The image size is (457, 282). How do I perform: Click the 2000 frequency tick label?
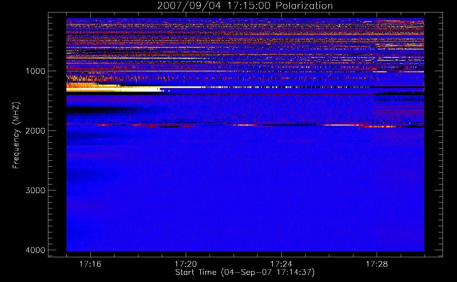pos(36,131)
